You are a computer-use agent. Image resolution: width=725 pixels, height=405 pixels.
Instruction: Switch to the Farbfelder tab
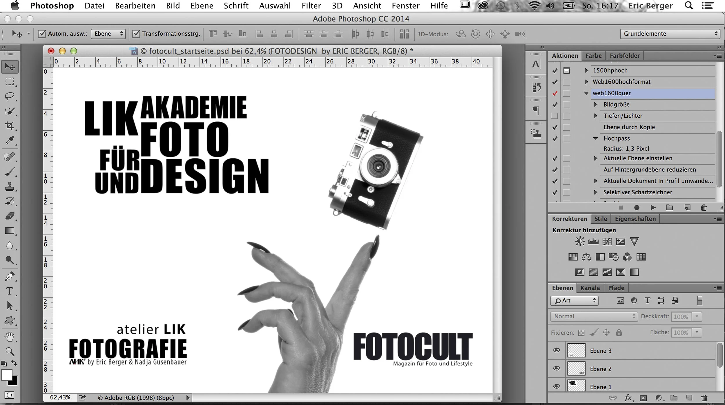point(625,56)
